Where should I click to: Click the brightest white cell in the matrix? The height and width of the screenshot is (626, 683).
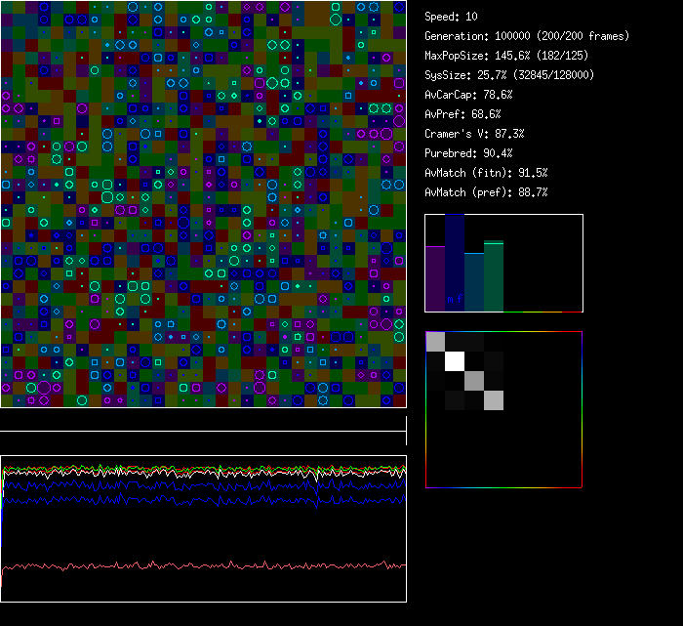(455, 361)
